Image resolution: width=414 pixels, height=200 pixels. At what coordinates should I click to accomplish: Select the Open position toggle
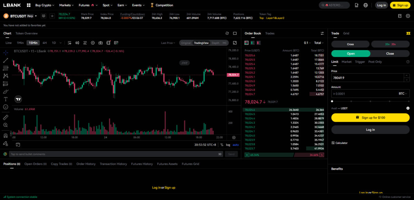click(351, 54)
